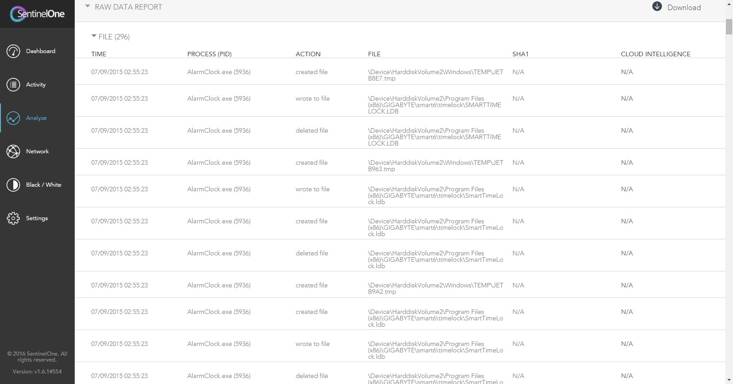Click the Analyze chart icon
733x384 pixels.
pyautogui.click(x=13, y=118)
